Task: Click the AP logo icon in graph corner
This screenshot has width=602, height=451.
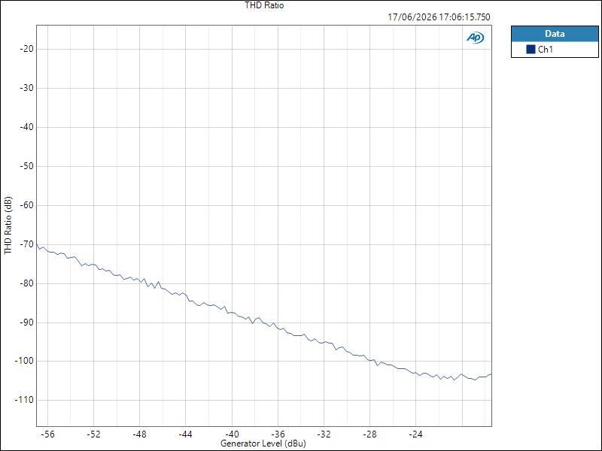Action: click(x=476, y=38)
